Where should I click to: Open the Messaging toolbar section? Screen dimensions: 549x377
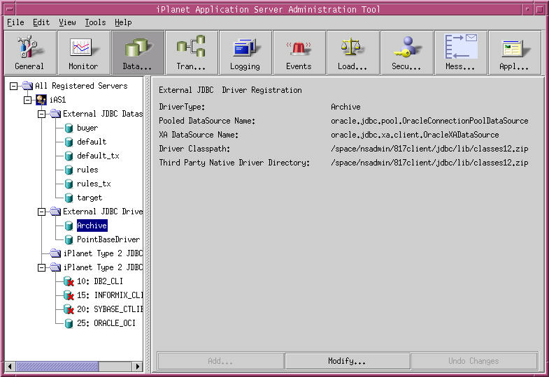coord(461,52)
